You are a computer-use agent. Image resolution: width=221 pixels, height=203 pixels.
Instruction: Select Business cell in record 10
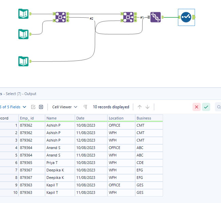(x=149, y=192)
